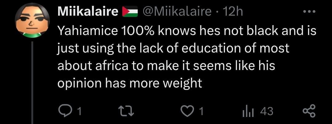The image size is (332, 124).
Task: Click the 43 views count
Action: (266, 111)
